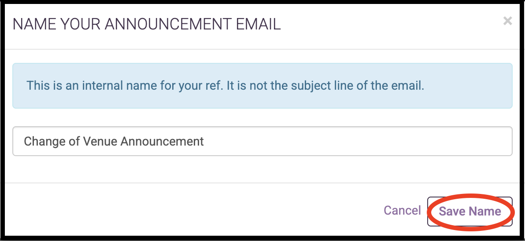Click the Save Name button
This screenshot has height=241, width=525.
(470, 211)
